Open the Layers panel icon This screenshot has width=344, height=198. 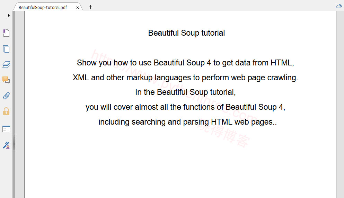pos(6,64)
